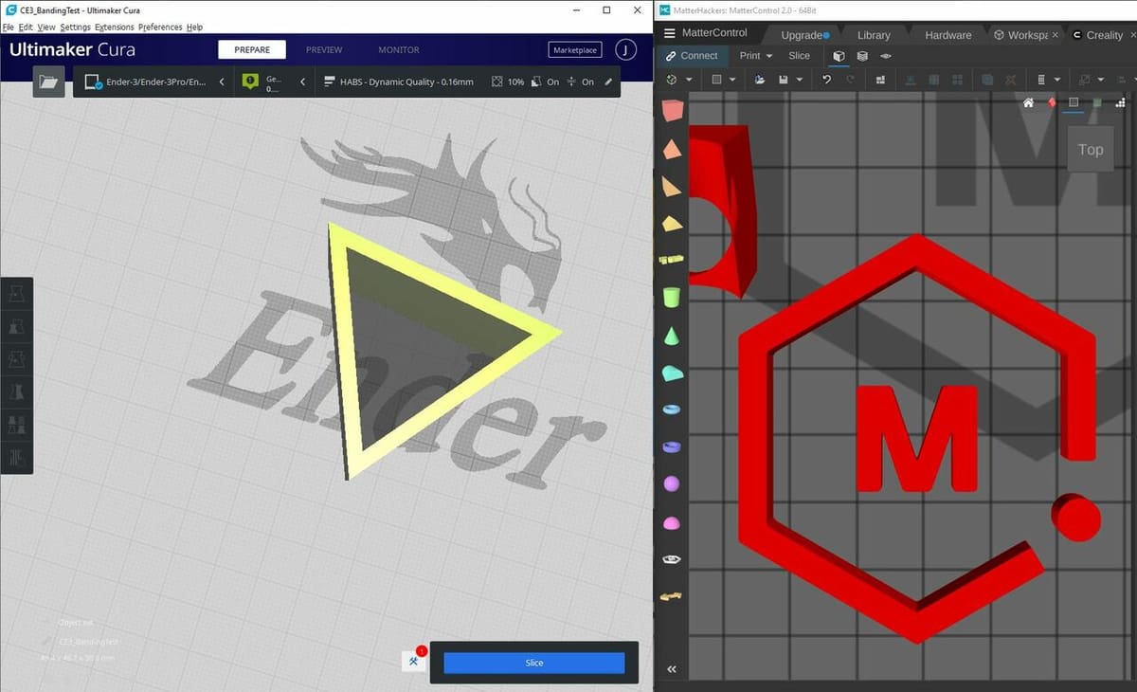Open the Hardware tab in MatterControl

(948, 35)
